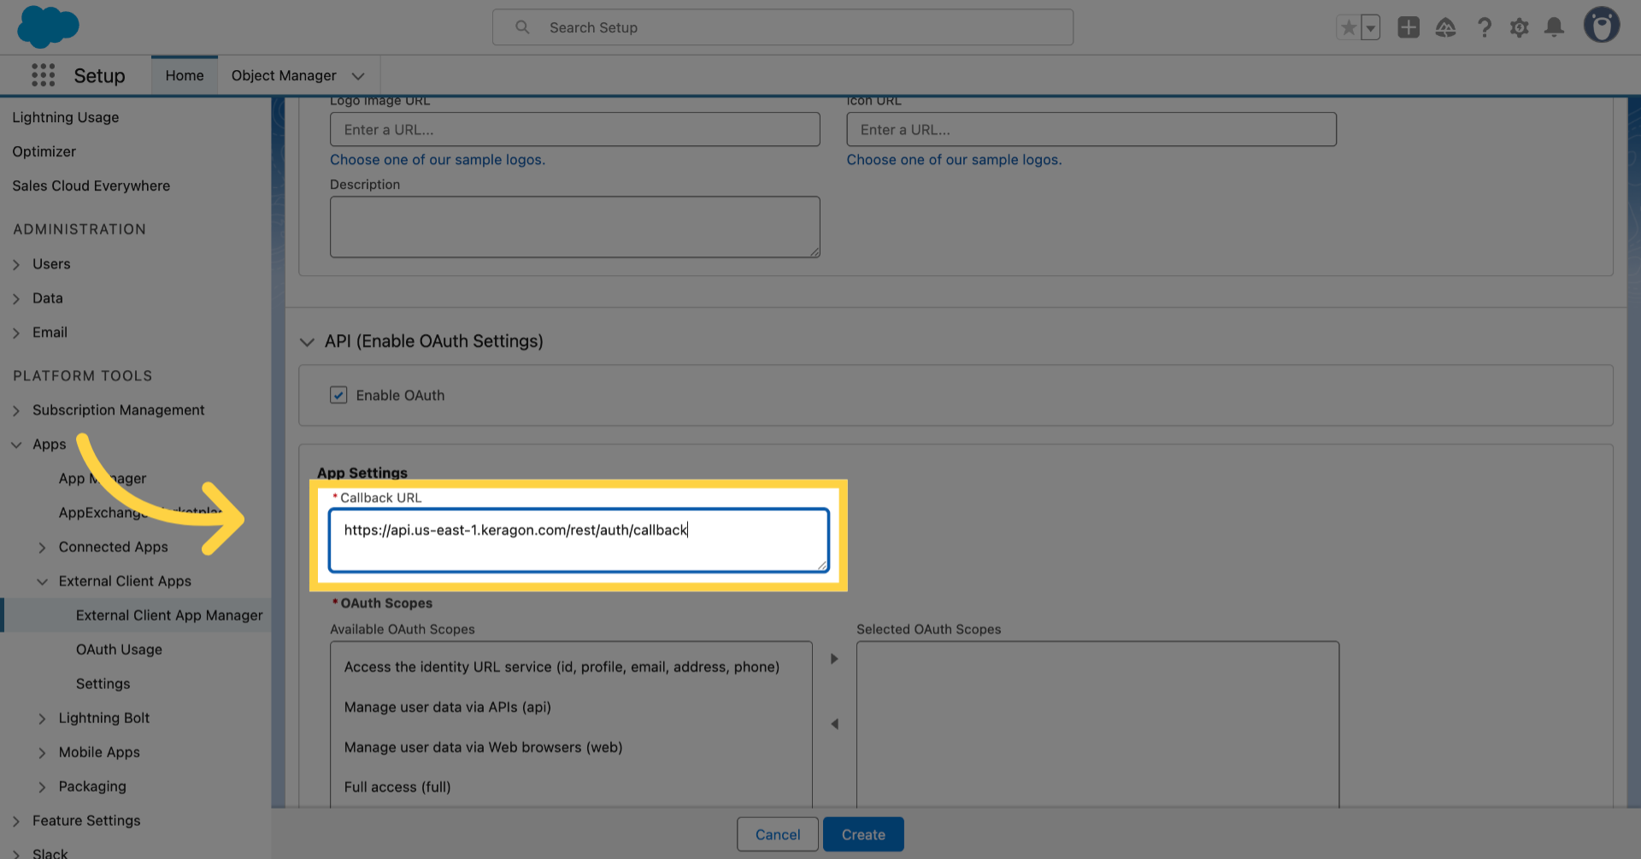The width and height of the screenshot is (1641, 859).
Task: Click inside the Callback URL field
Action: click(578, 540)
